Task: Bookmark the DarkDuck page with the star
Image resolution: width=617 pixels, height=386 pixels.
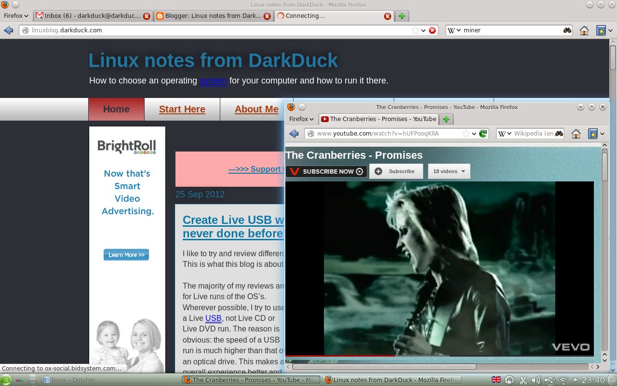Action: (x=415, y=30)
